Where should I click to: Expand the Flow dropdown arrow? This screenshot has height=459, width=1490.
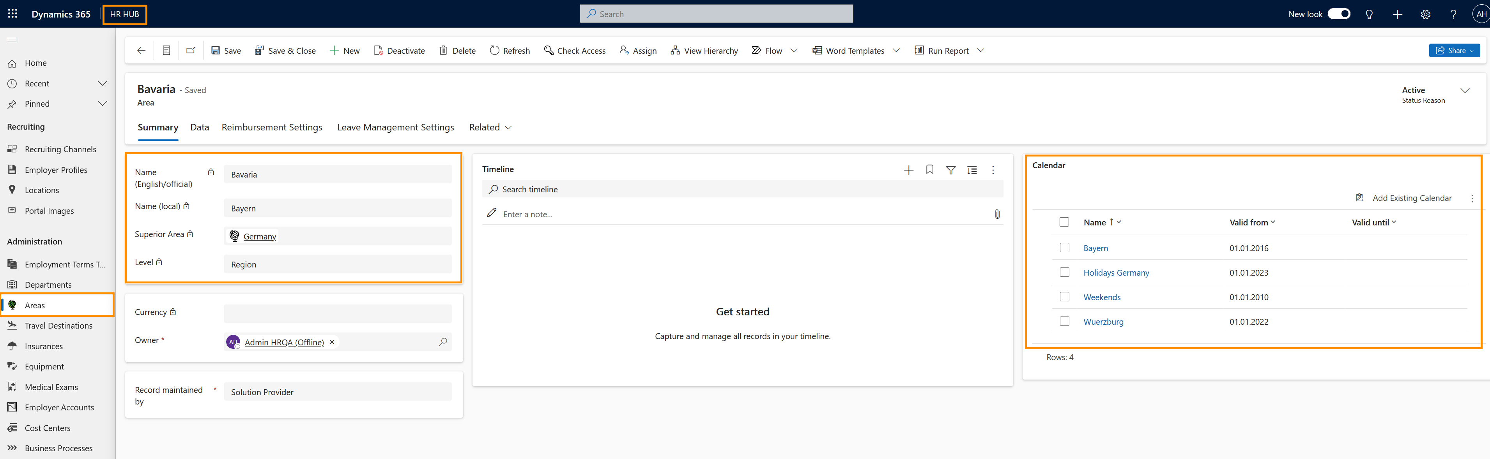tap(794, 51)
